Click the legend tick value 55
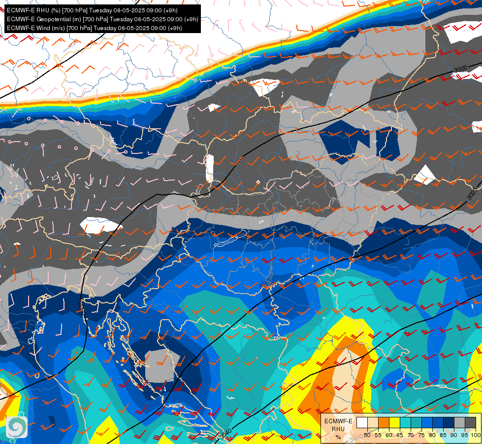The width and height of the screenshot is (482, 444). pyautogui.click(x=378, y=435)
